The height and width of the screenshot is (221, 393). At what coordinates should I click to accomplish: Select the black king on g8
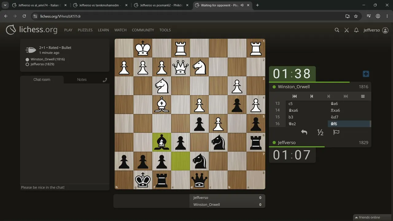pyautogui.click(x=143, y=180)
